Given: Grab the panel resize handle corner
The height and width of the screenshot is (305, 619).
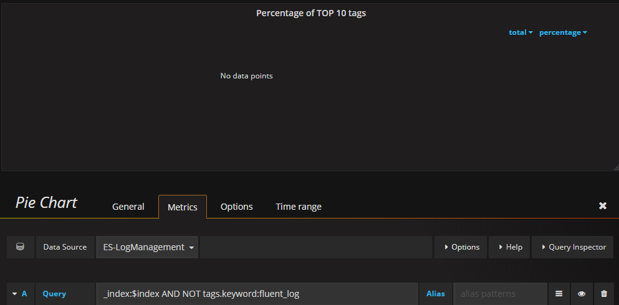Looking at the screenshot, I should click(617, 168).
